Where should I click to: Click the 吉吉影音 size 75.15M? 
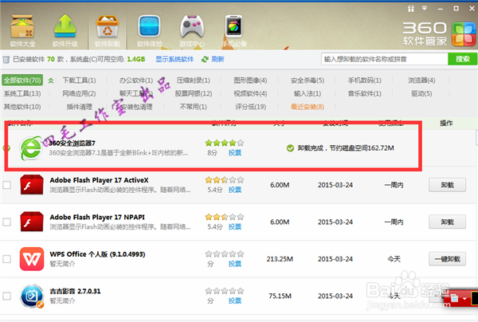(x=280, y=296)
